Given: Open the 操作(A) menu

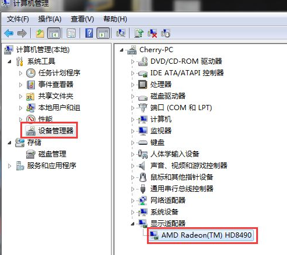Looking at the screenshot, I should (50, 19).
